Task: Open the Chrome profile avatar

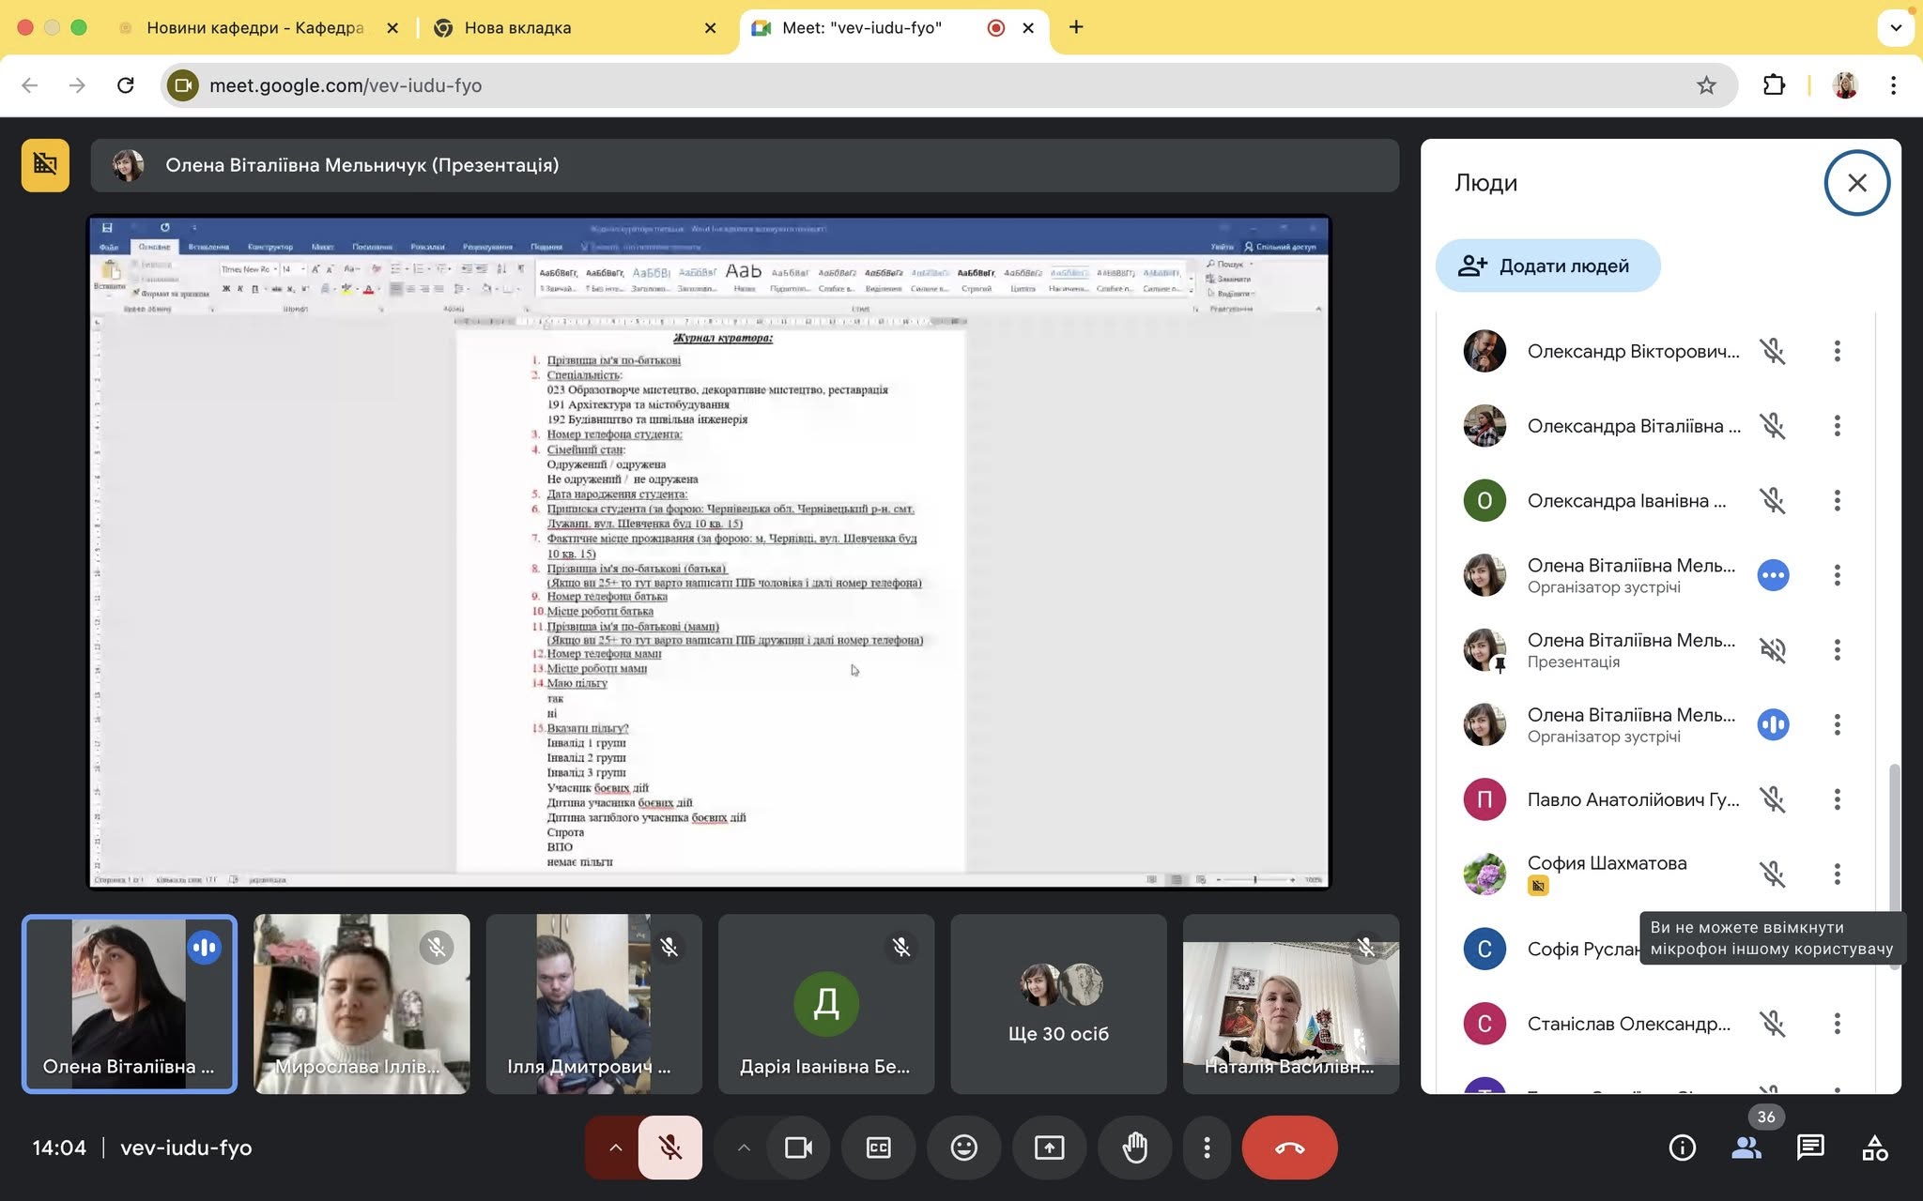Action: (1844, 85)
